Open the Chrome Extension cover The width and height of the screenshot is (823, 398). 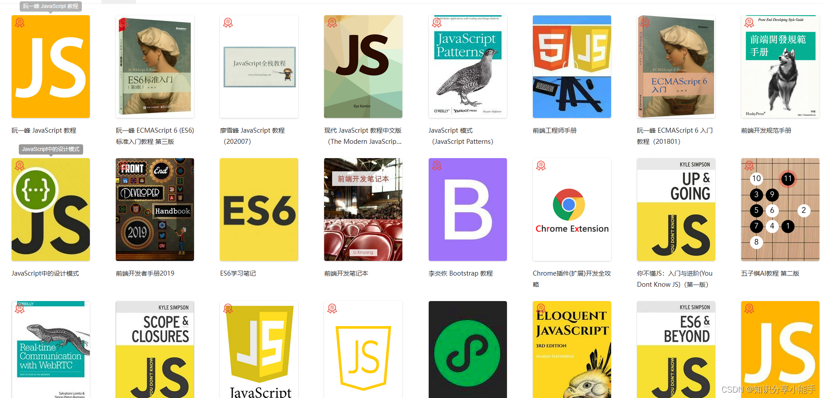[x=572, y=209]
